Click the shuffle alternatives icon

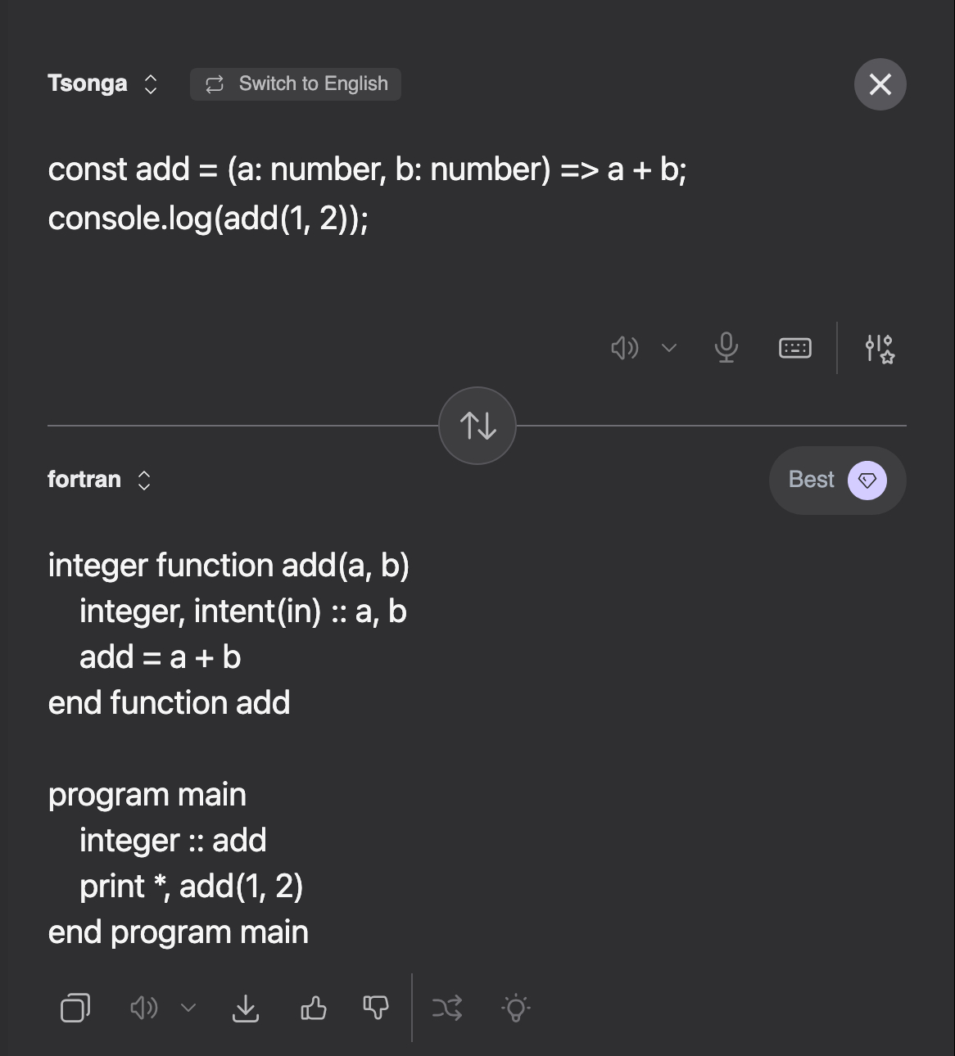pos(447,1008)
